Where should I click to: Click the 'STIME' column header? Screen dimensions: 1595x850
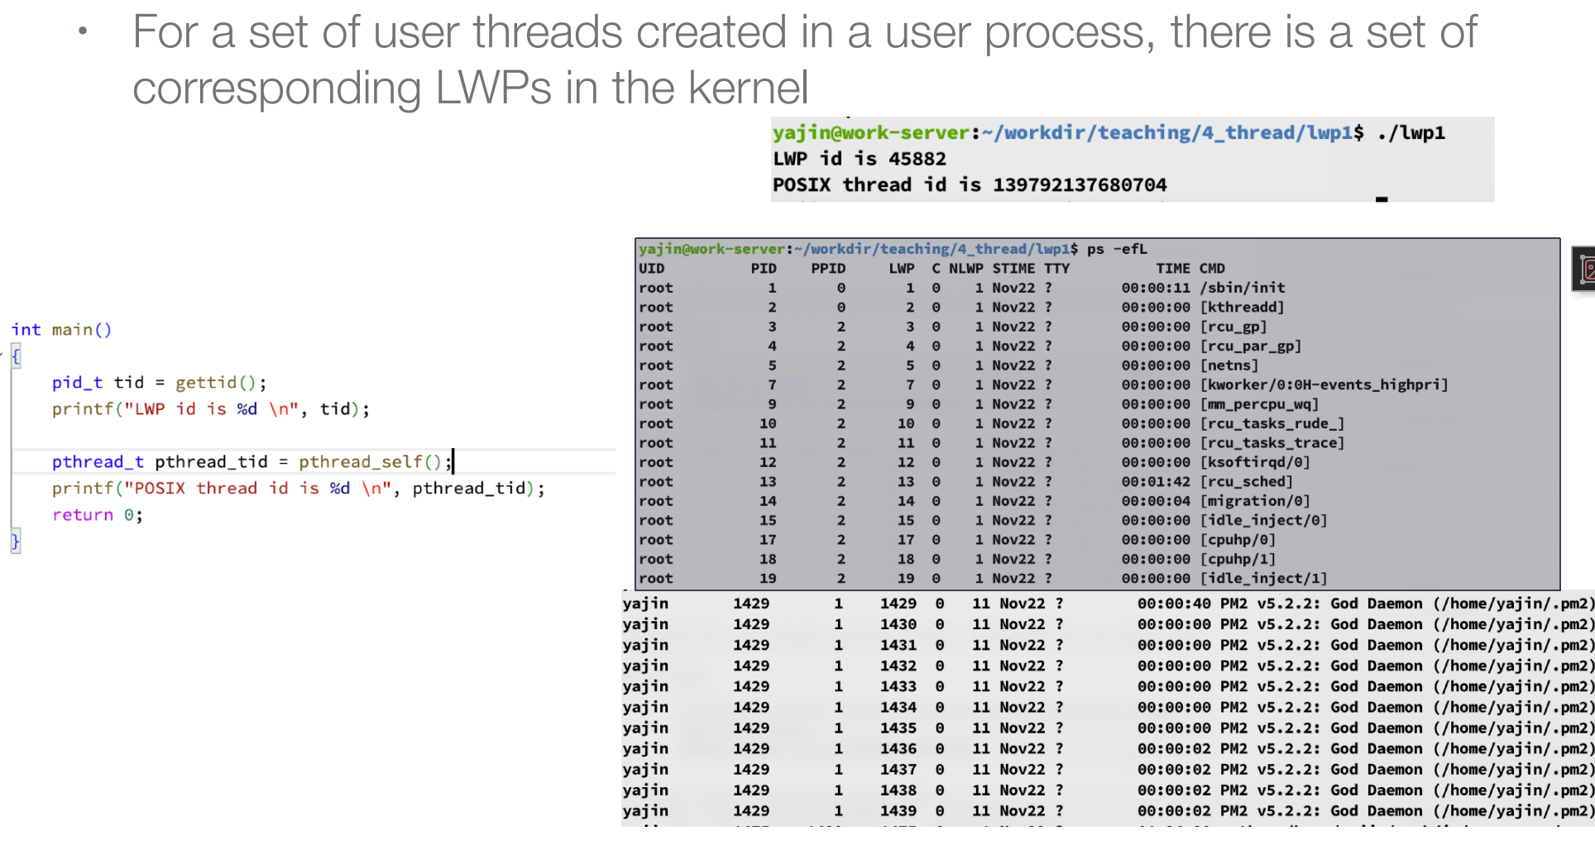1014,269
